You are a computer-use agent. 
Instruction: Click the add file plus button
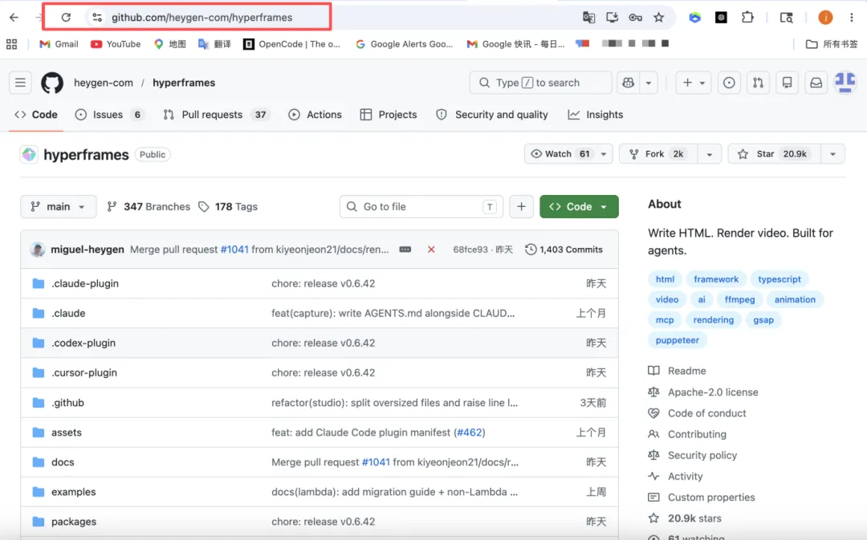522,207
